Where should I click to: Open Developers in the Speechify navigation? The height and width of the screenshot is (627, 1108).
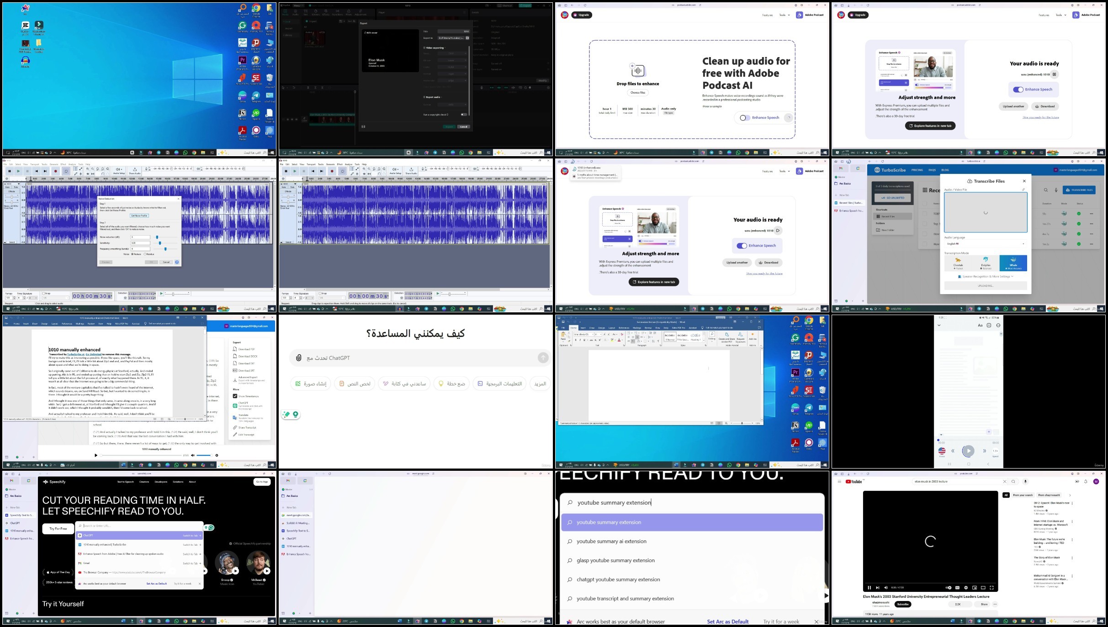(161, 482)
